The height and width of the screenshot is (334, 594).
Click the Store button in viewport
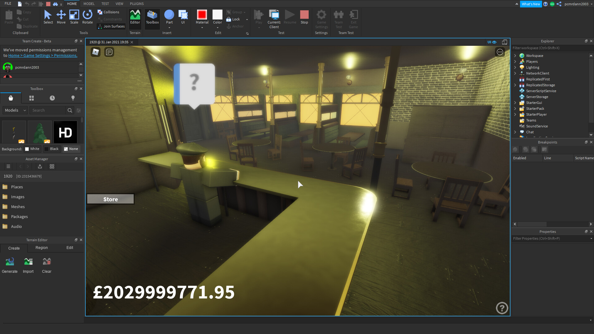click(x=110, y=199)
